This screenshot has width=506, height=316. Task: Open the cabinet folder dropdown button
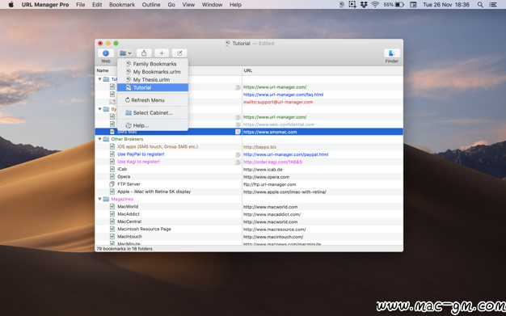[125, 53]
